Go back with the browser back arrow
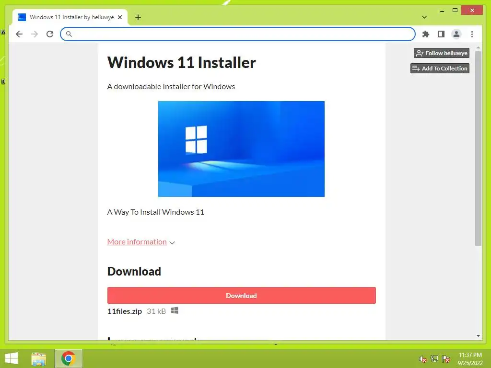491x368 pixels. click(x=19, y=34)
